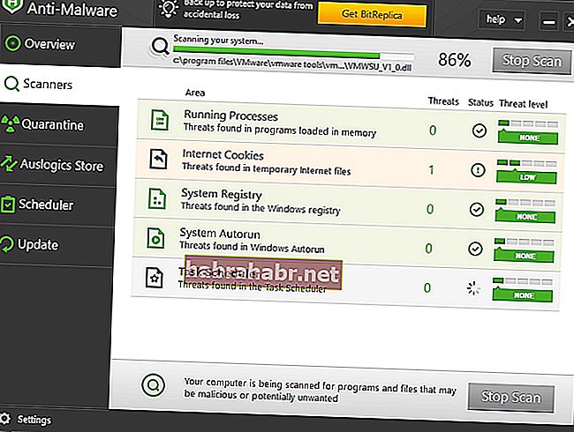Click 'Threats found in the Windows registry' text

261,207
